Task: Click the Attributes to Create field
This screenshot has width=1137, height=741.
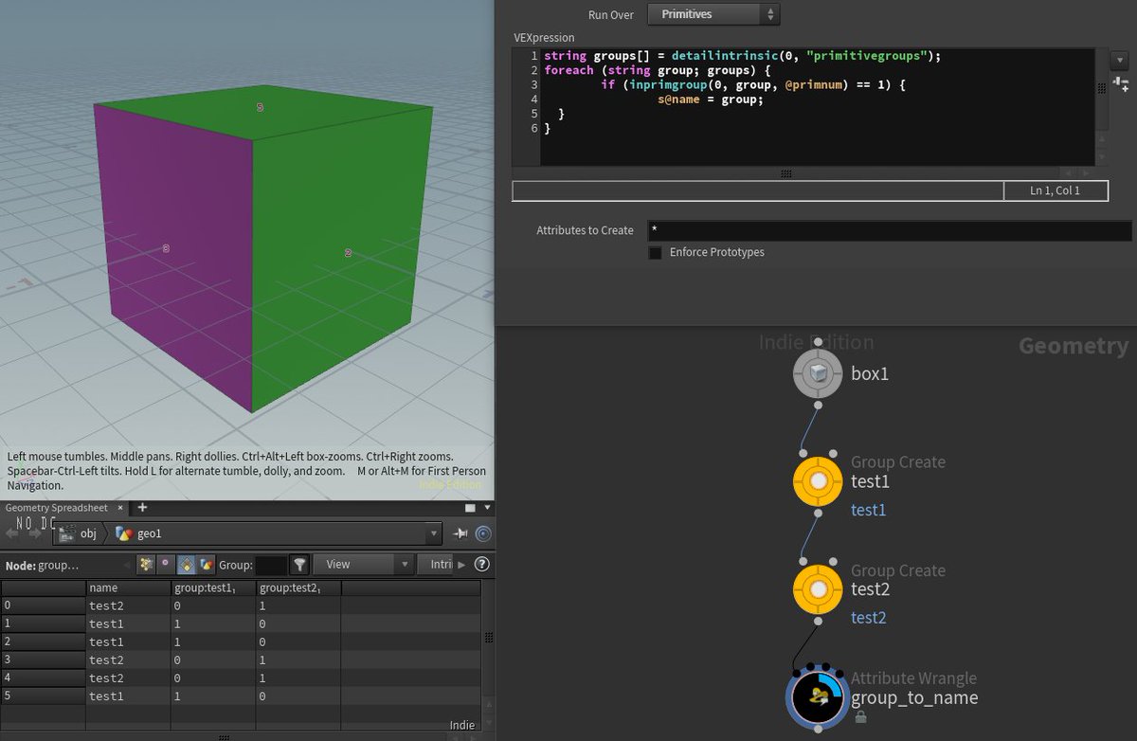Action: point(889,230)
